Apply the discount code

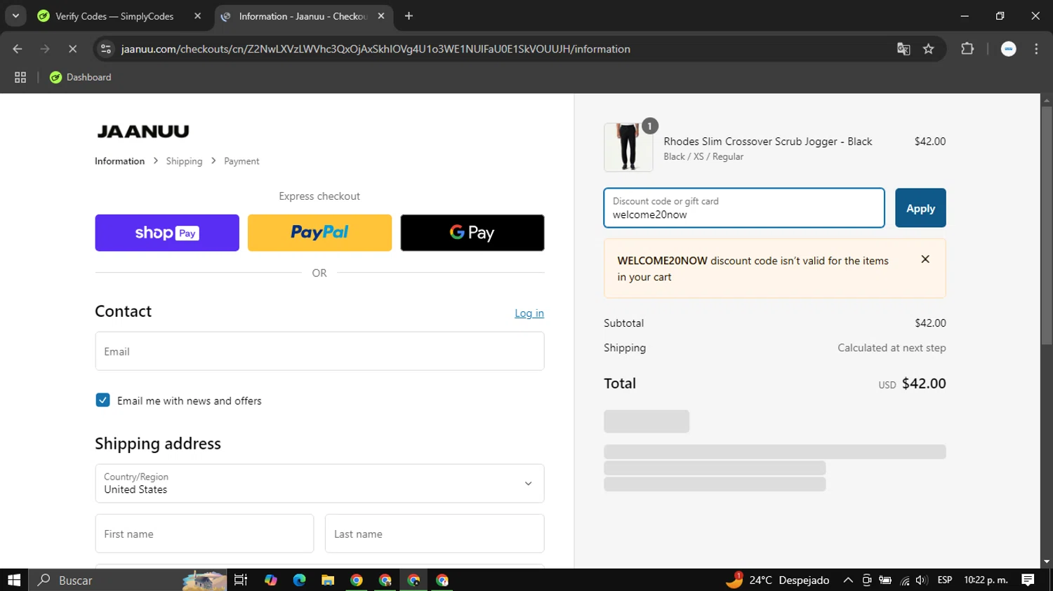[x=920, y=208]
